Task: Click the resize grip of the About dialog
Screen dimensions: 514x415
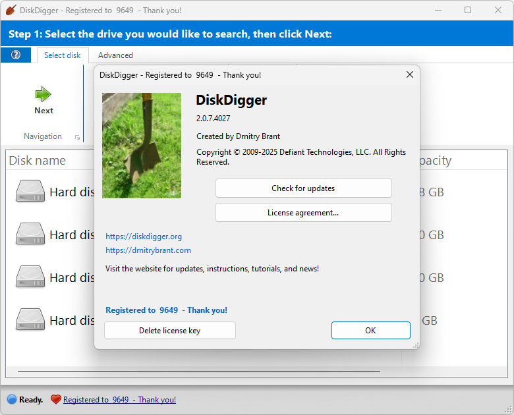Action: tap(416, 345)
